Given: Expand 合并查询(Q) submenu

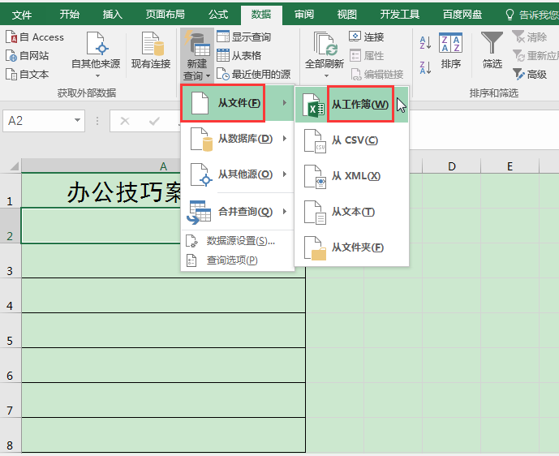Looking at the screenshot, I should pyautogui.click(x=238, y=212).
